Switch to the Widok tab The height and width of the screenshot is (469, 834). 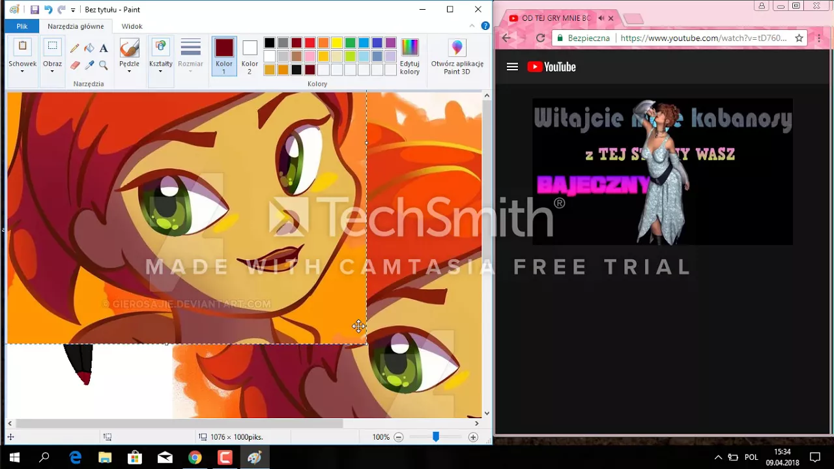[132, 27]
